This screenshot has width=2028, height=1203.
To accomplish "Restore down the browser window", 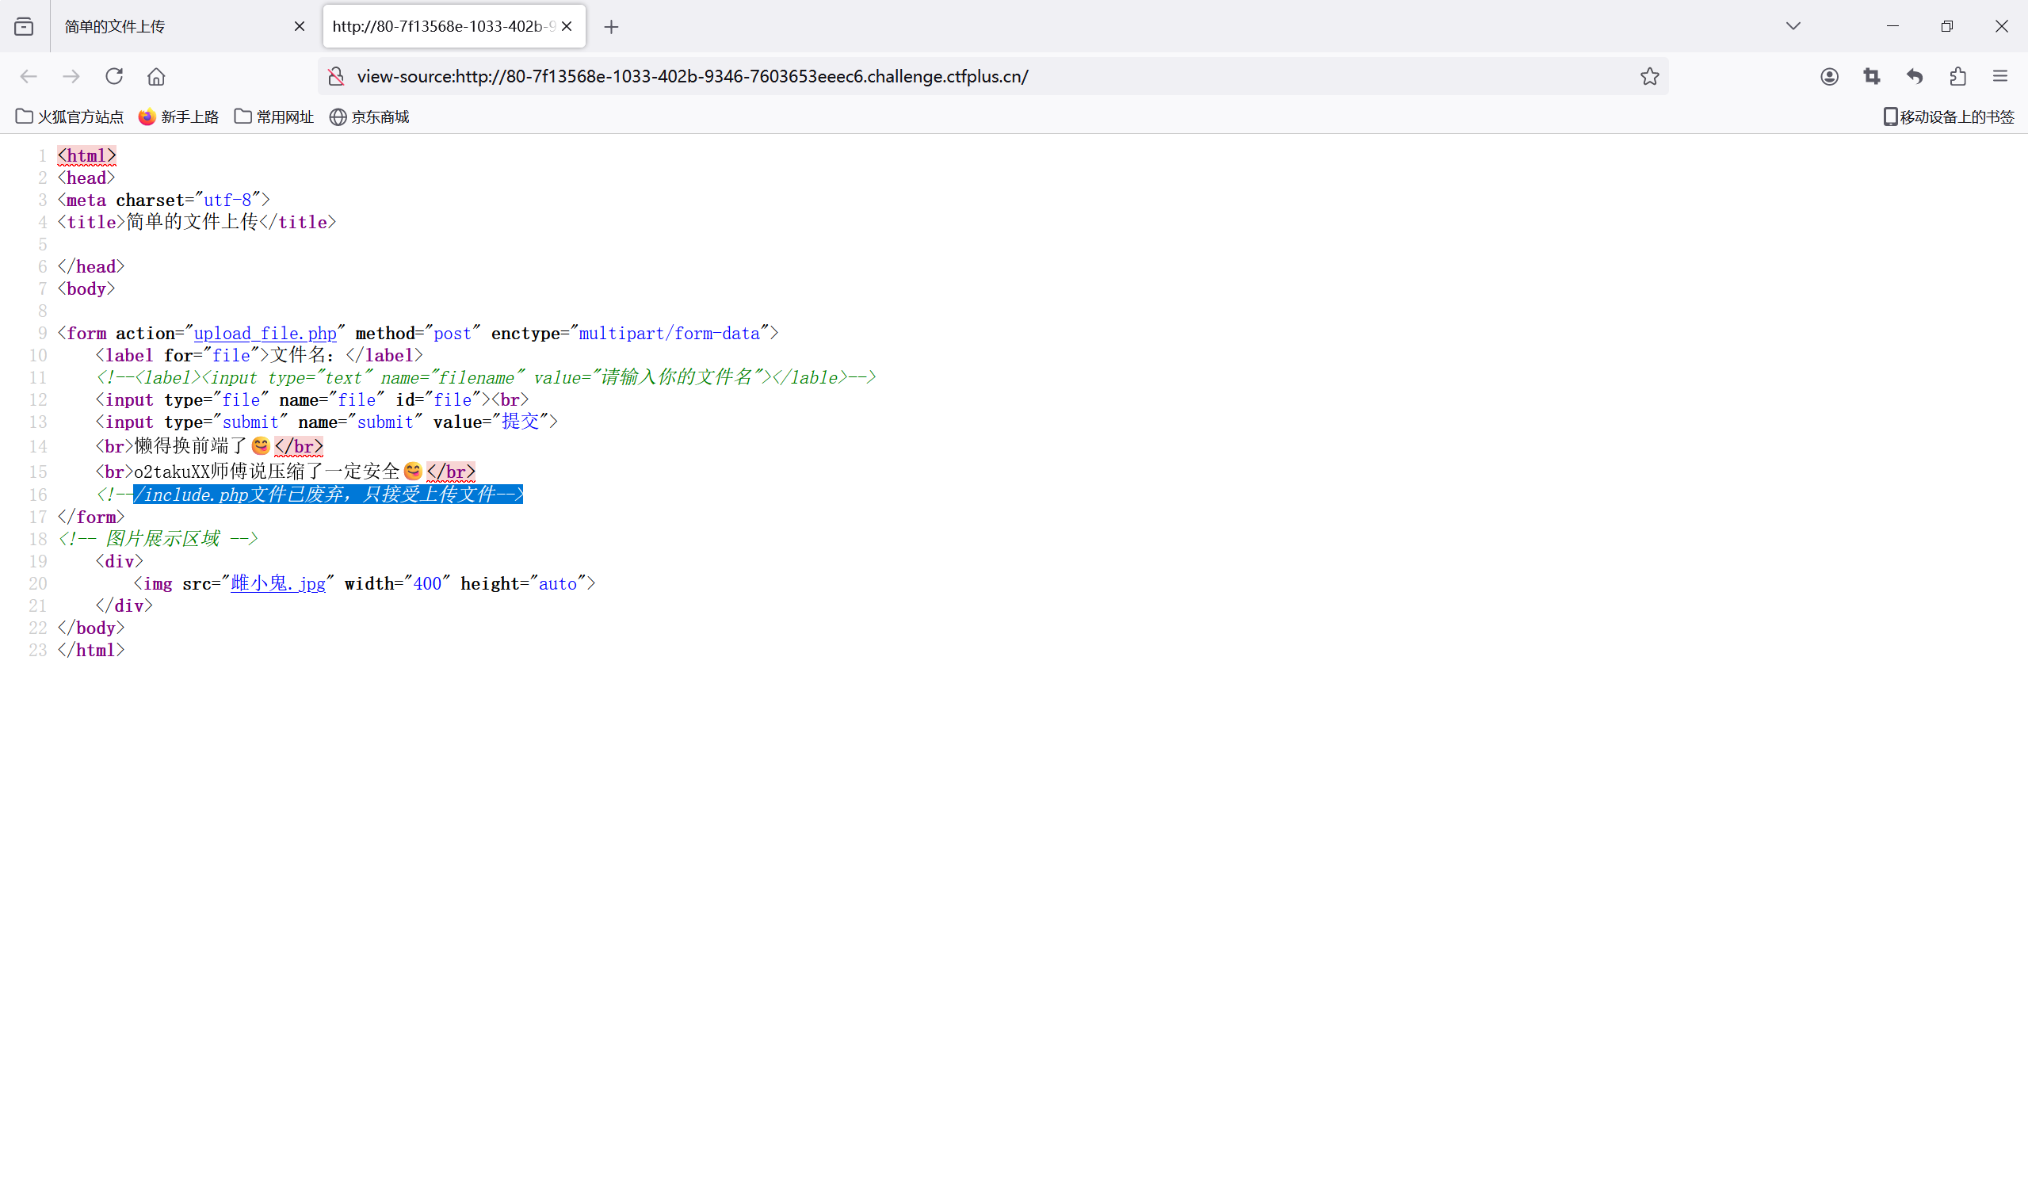I will [1947, 27].
